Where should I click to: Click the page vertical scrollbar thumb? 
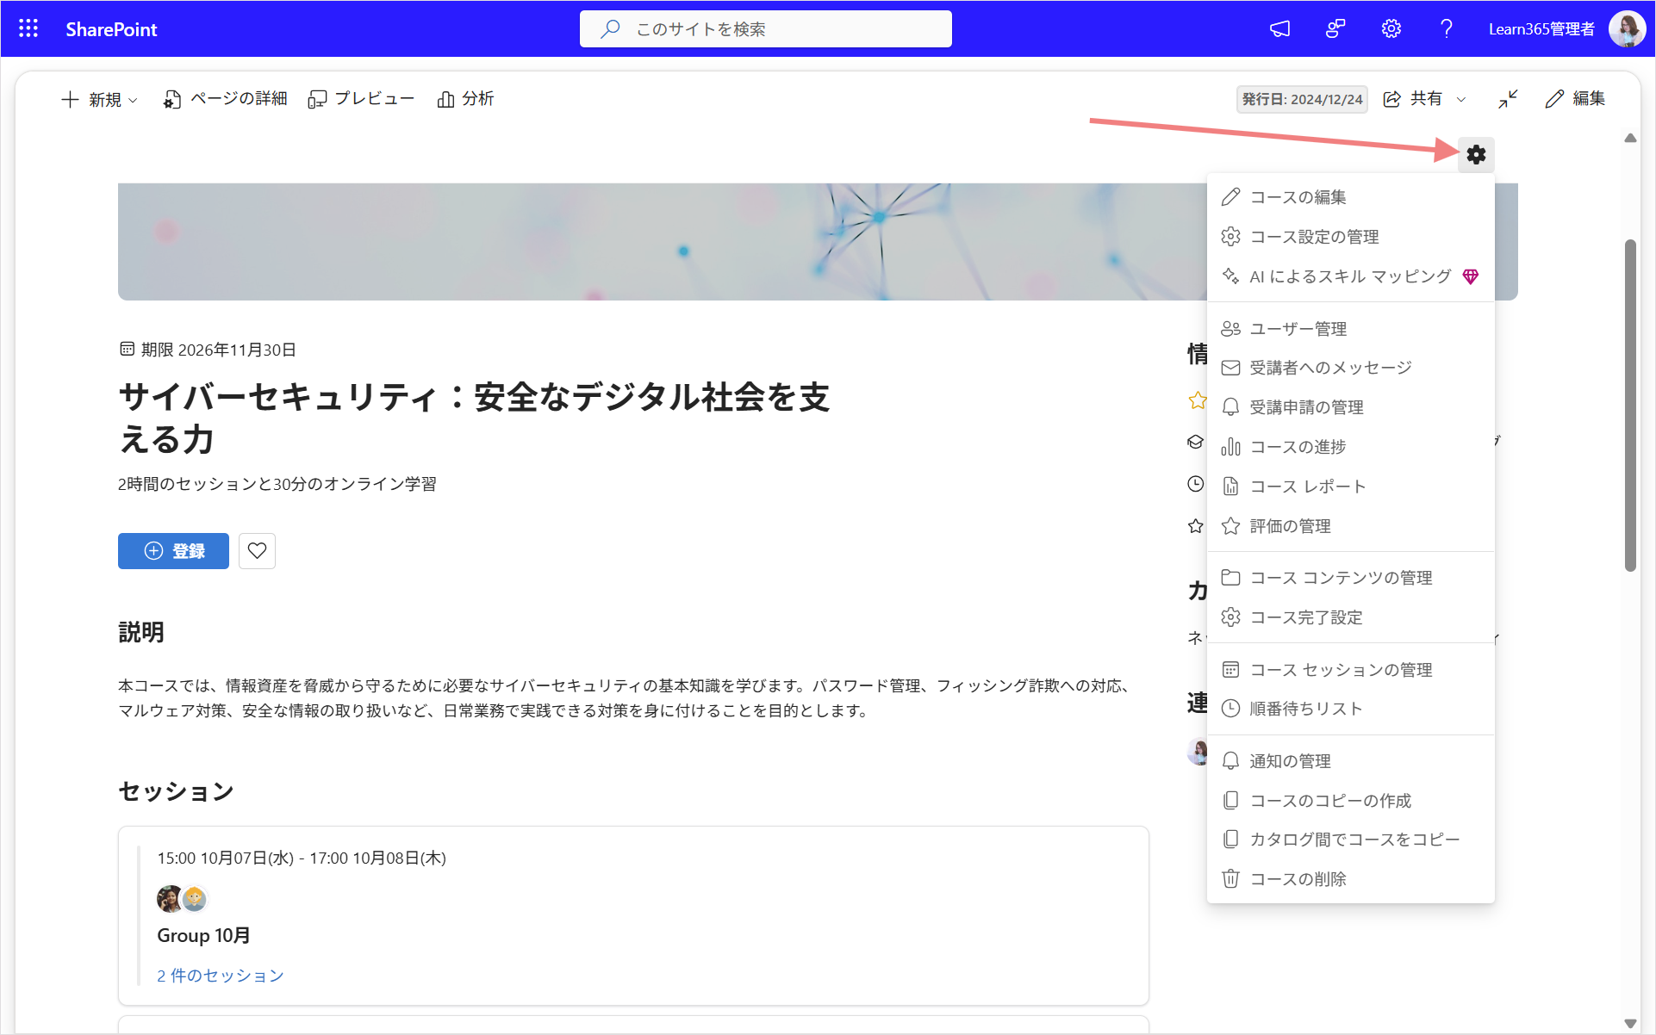[x=1630, y=405]
